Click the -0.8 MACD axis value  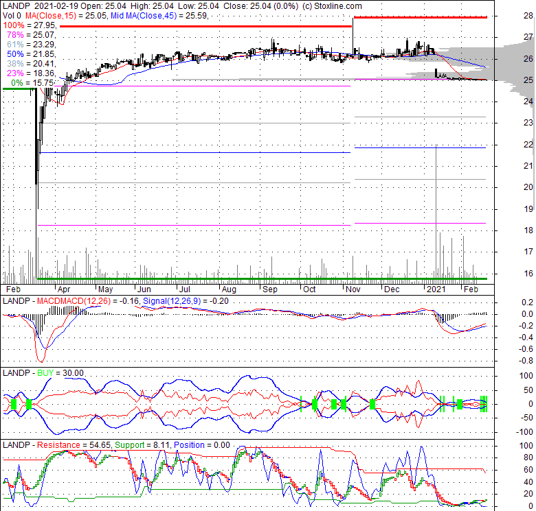[527, 361]
